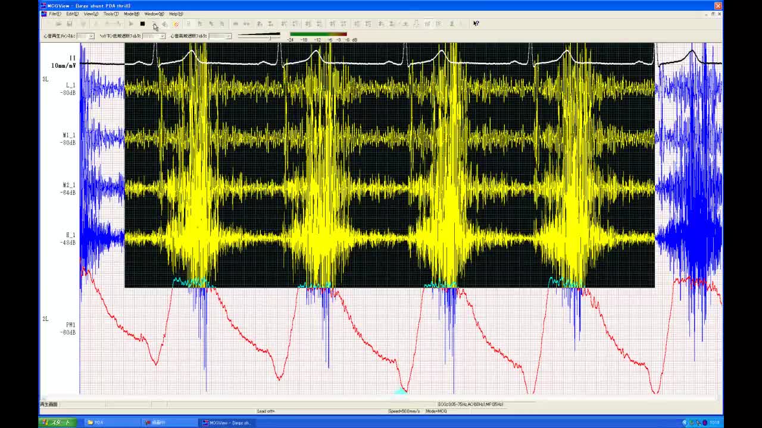The width and height of the screenshot is (762, 428).
Task: Click the Windows Start button
Action: pyautogui.click(x=57, y=423)
